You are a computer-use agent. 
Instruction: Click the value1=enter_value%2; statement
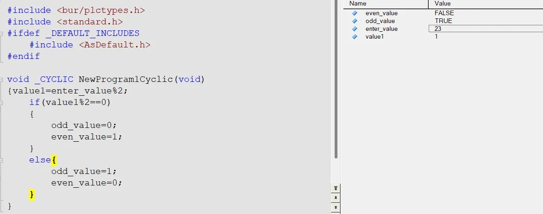pyautogui.click(x=71, y=91)
